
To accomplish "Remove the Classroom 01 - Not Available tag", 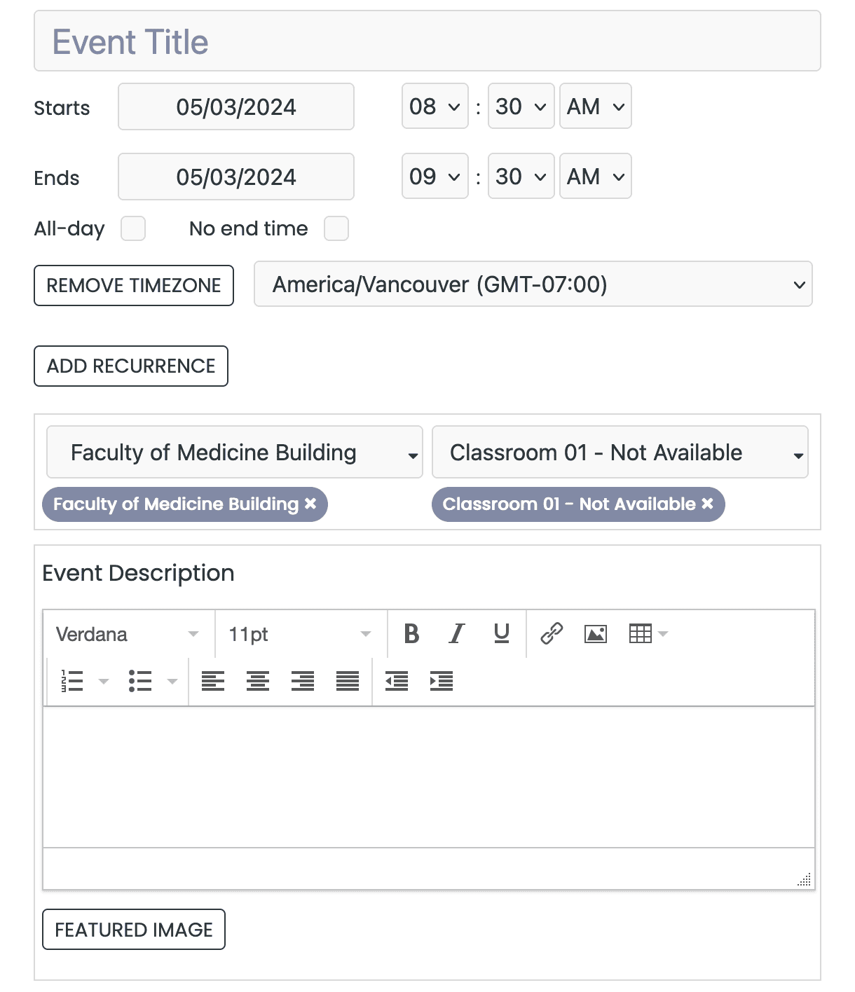I will click(x=707, y=504).
